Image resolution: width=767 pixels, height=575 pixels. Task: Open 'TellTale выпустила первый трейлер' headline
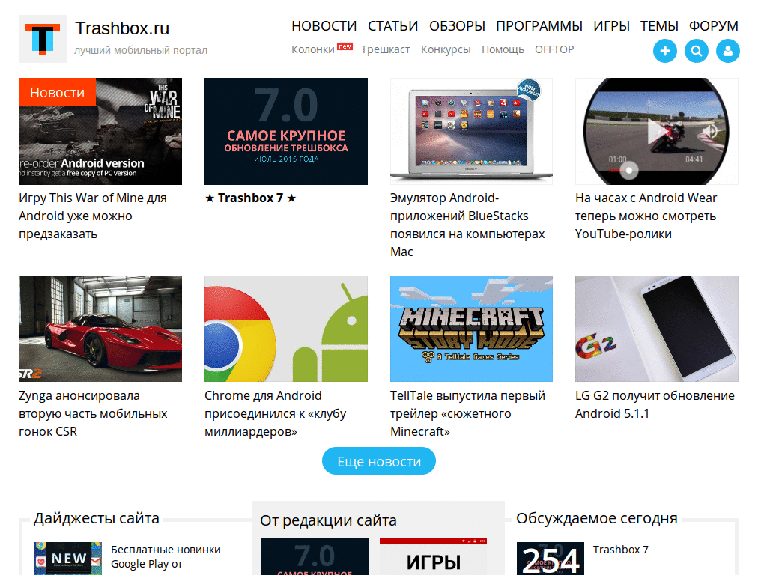[467, 413]
